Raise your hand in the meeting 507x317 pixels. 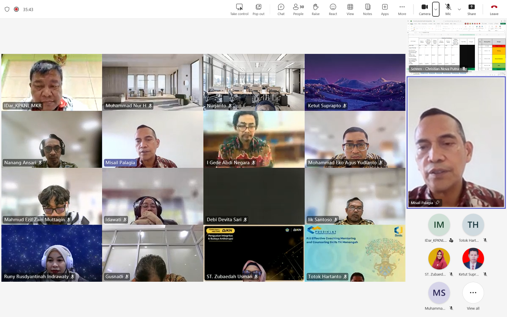(x=316, y=9)
